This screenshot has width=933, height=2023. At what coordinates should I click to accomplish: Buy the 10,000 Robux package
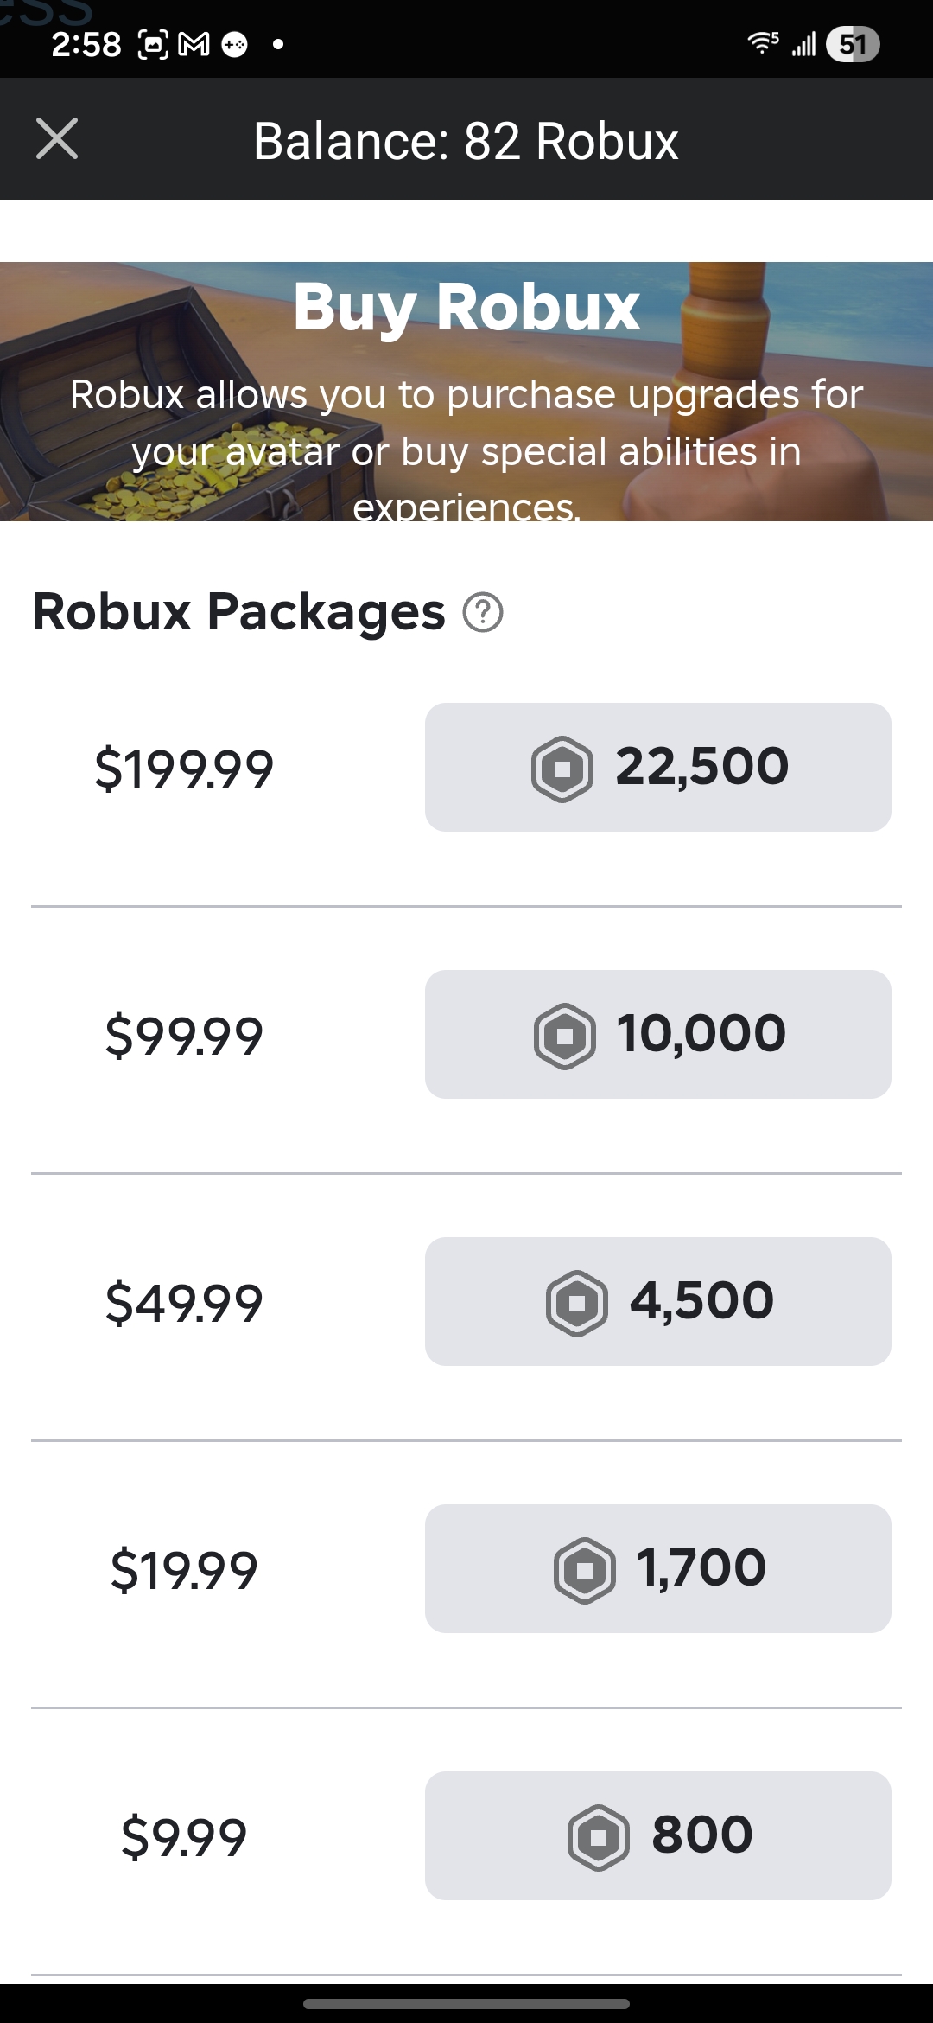657,1034
